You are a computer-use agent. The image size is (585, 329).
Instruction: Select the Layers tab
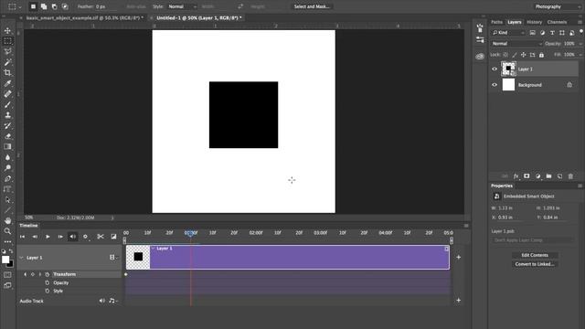pos(515,22)
